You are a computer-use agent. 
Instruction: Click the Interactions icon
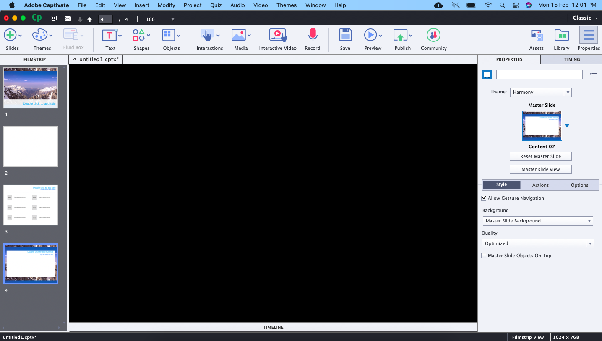pos(208,39)
